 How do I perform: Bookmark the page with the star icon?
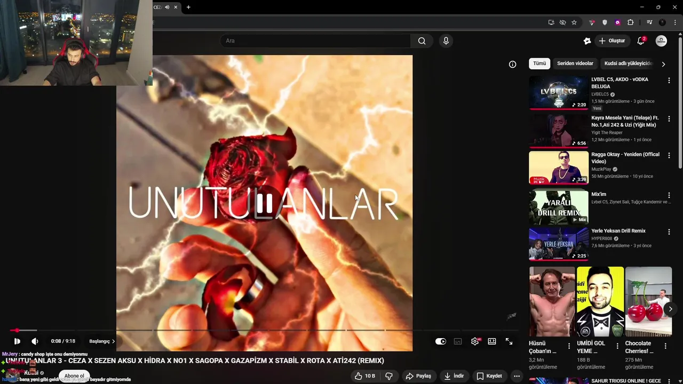click(574, 22)
